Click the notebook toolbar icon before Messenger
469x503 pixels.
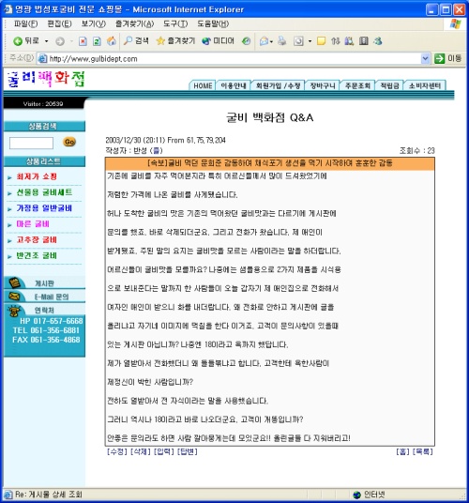[x=364, y=41]
